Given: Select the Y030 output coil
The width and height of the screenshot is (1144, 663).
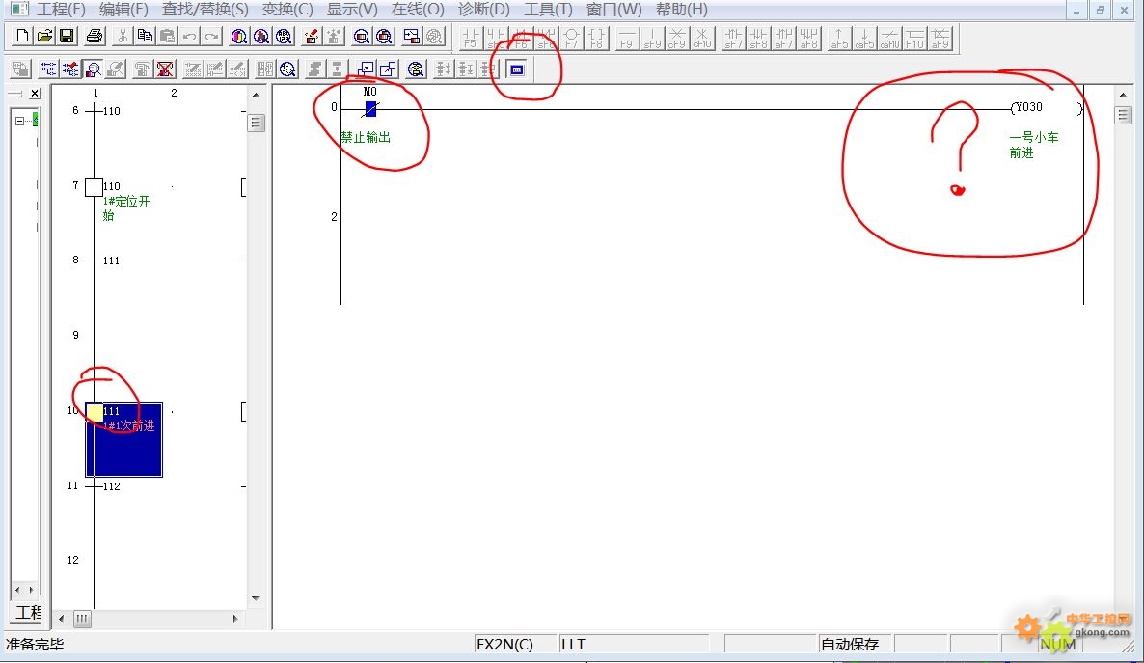Looking at the screenshot, I should 1047,108.
